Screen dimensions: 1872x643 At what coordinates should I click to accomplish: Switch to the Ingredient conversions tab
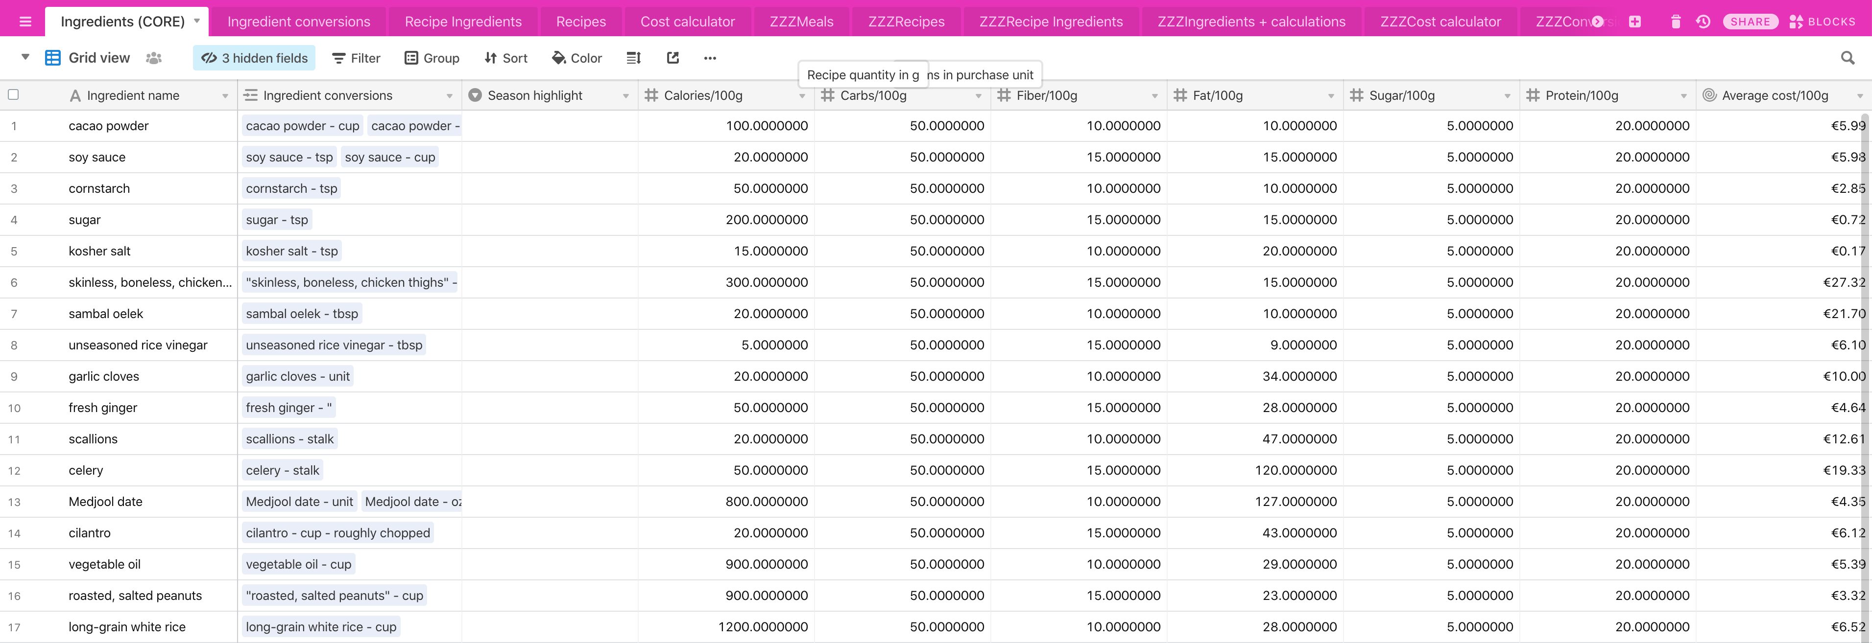(x=299, y=22)
